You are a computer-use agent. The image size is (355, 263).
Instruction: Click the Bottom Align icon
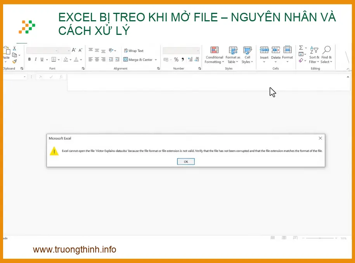point(103,51)
